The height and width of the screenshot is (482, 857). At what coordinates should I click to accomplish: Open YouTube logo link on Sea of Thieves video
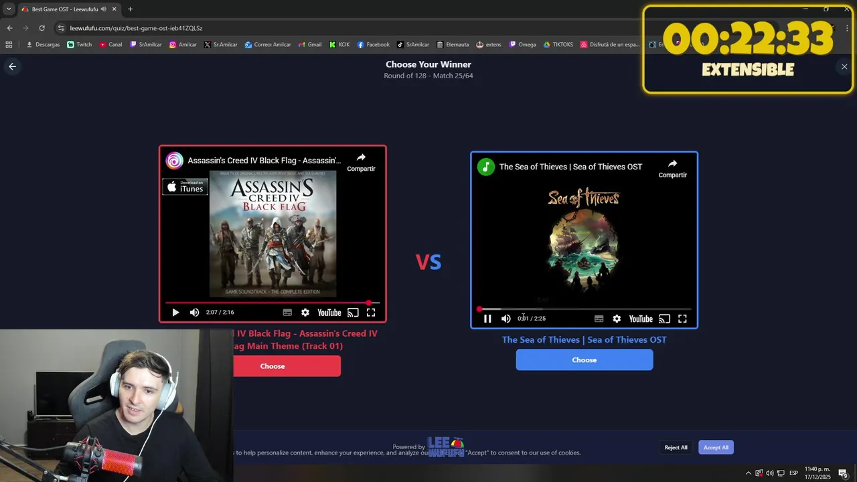tap(641, 319)
